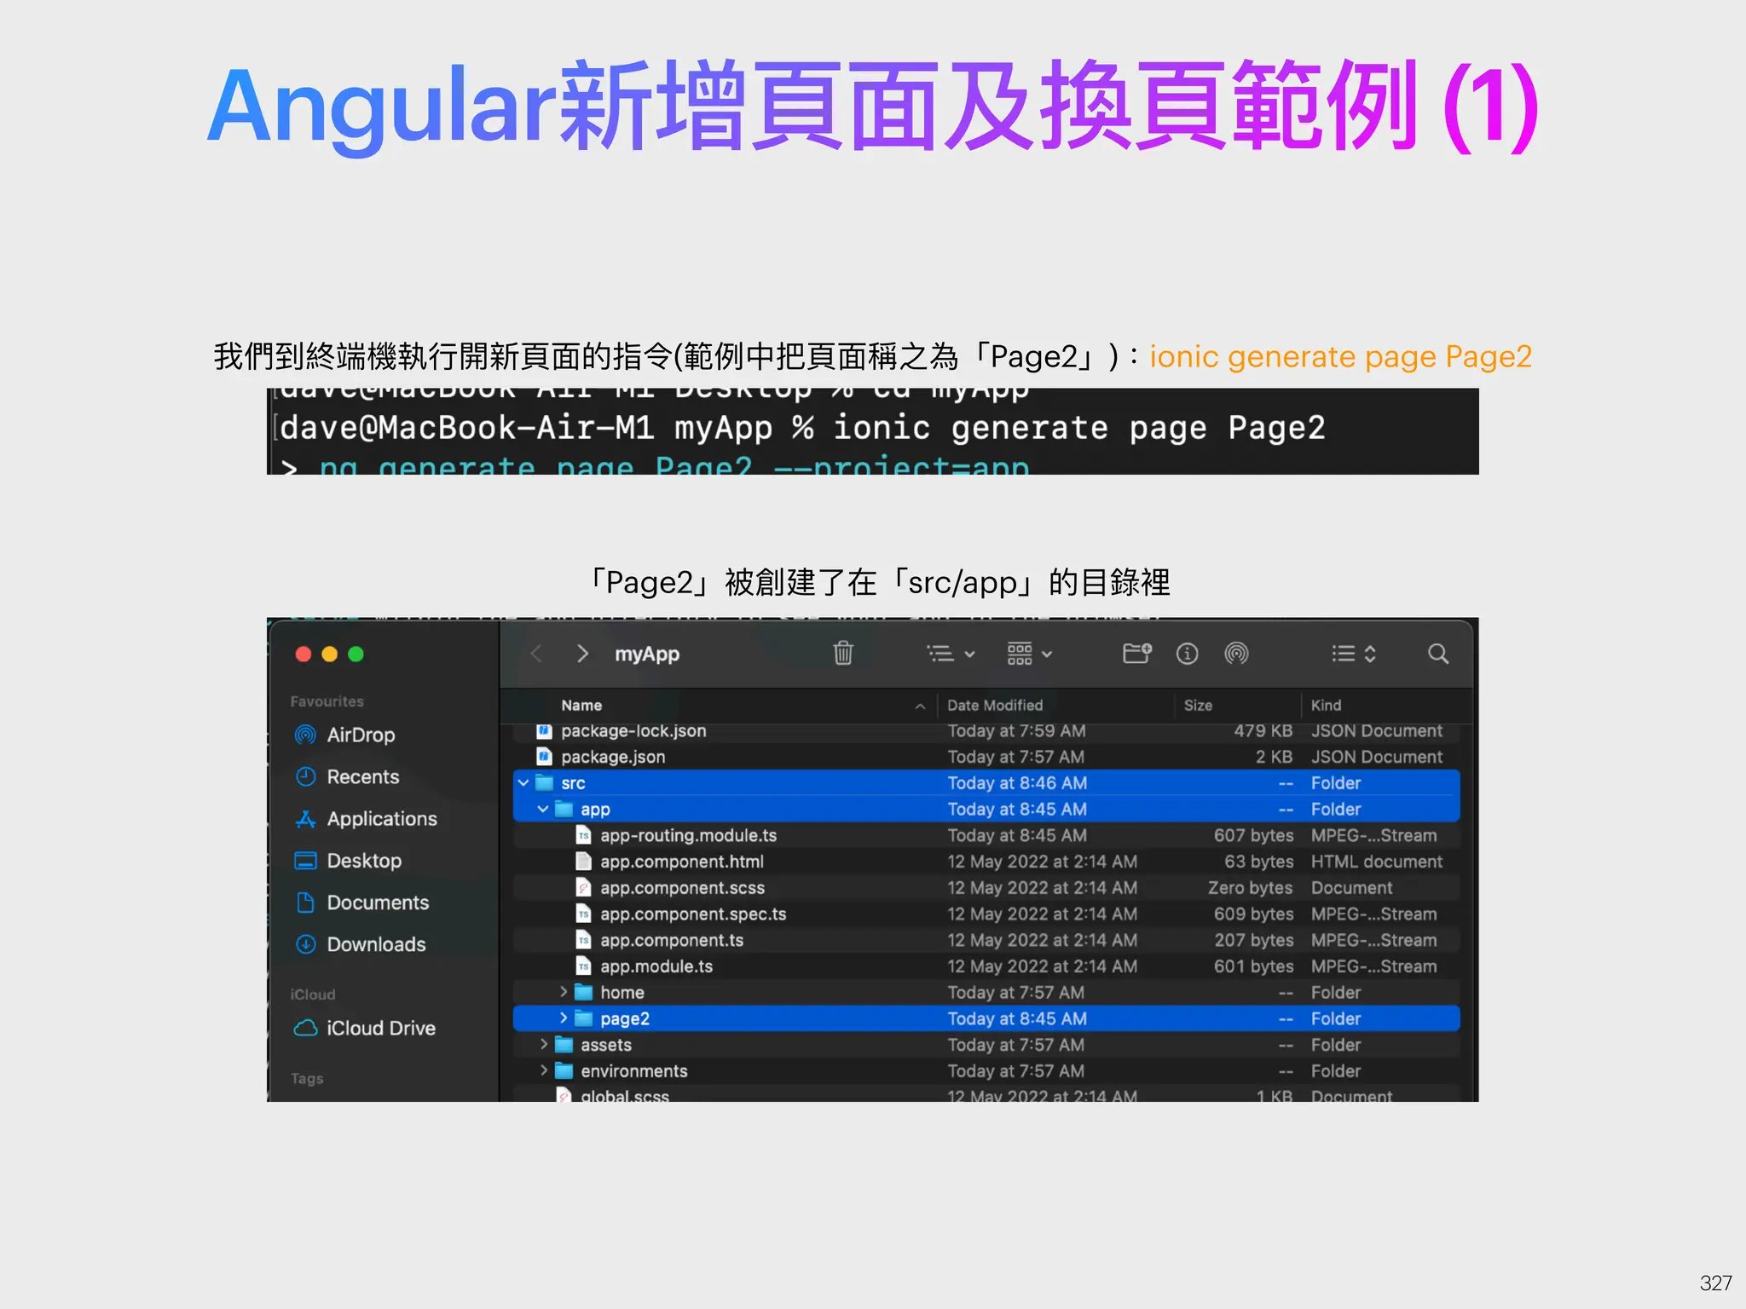This screenshot has width=1746, height=1309.
Task: Click the Finder back arrow
Action: point(536,654)
